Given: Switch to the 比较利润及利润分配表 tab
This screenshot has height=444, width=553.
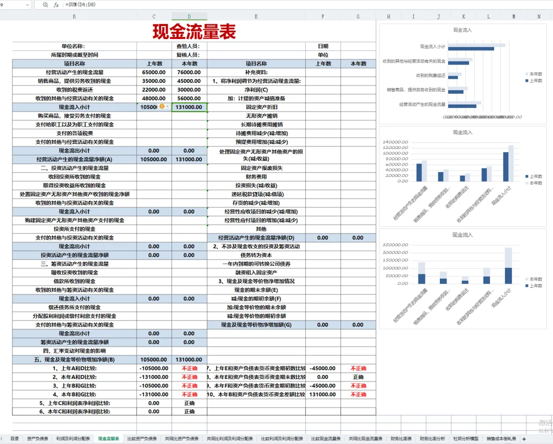Looking at the screenshot, I should (282, 439).
